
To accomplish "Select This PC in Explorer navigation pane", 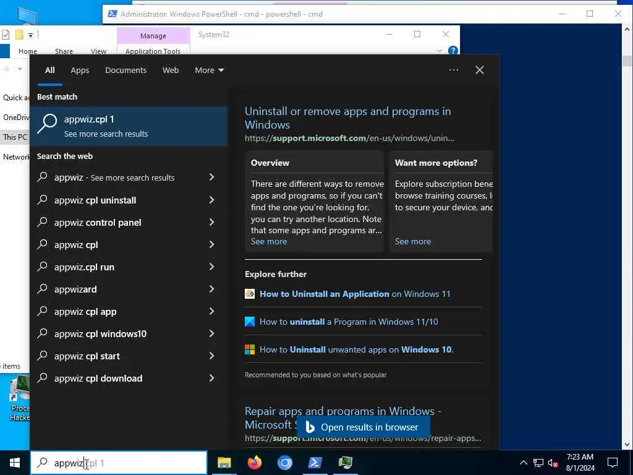I will point(15,137).
